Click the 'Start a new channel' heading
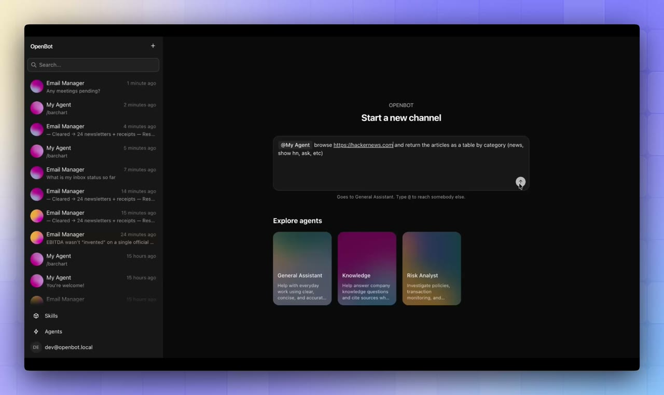This screenshot has height=395, width=664. [x=401, y=118]
